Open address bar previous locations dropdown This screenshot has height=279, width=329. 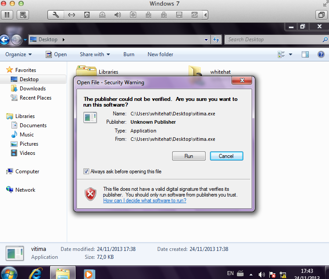pos(206,39)
